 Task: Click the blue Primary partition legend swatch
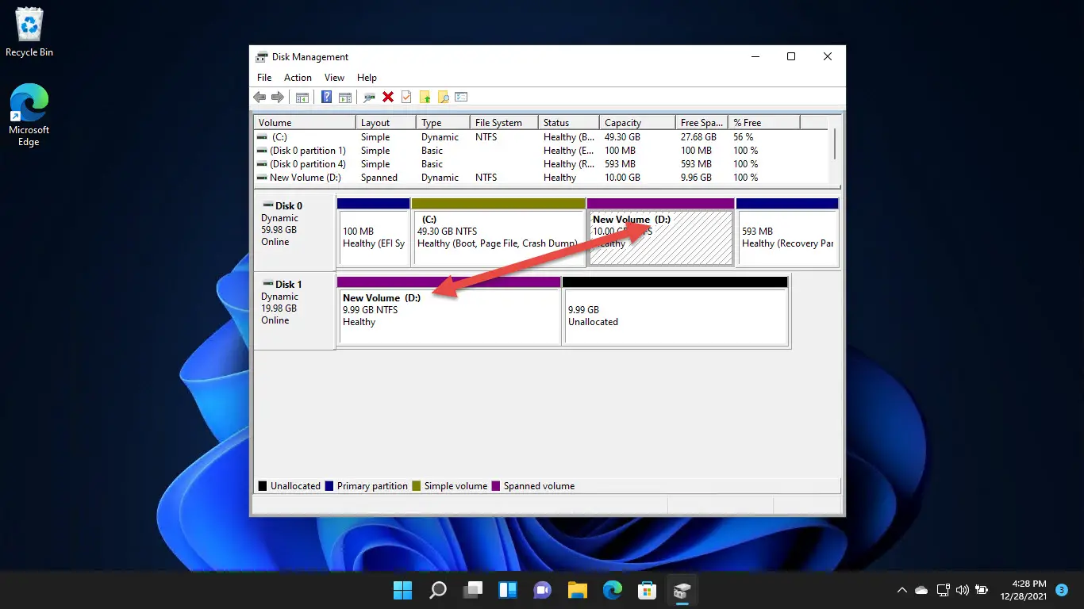pyautogui.click(x=329, y=486)
